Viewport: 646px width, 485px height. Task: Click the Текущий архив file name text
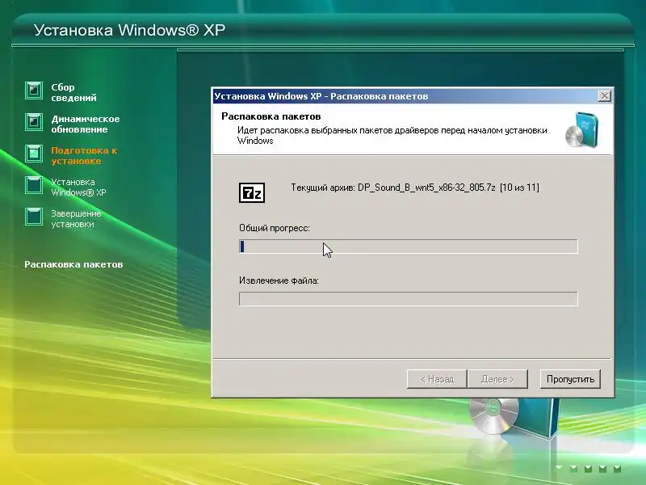click(415, 188)
